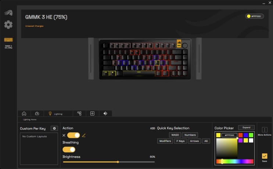The width and height of the screenshot is (273, 169).
Task: Open the More Actions menu
Action: (x=265, y=130)
